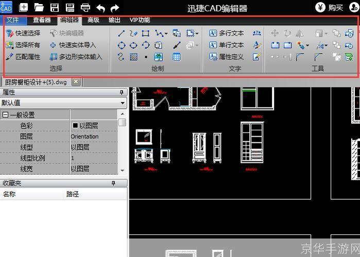Click the dimension measurement icon in text group
This screenshot has height=257, width=360.
pos(256,33)
